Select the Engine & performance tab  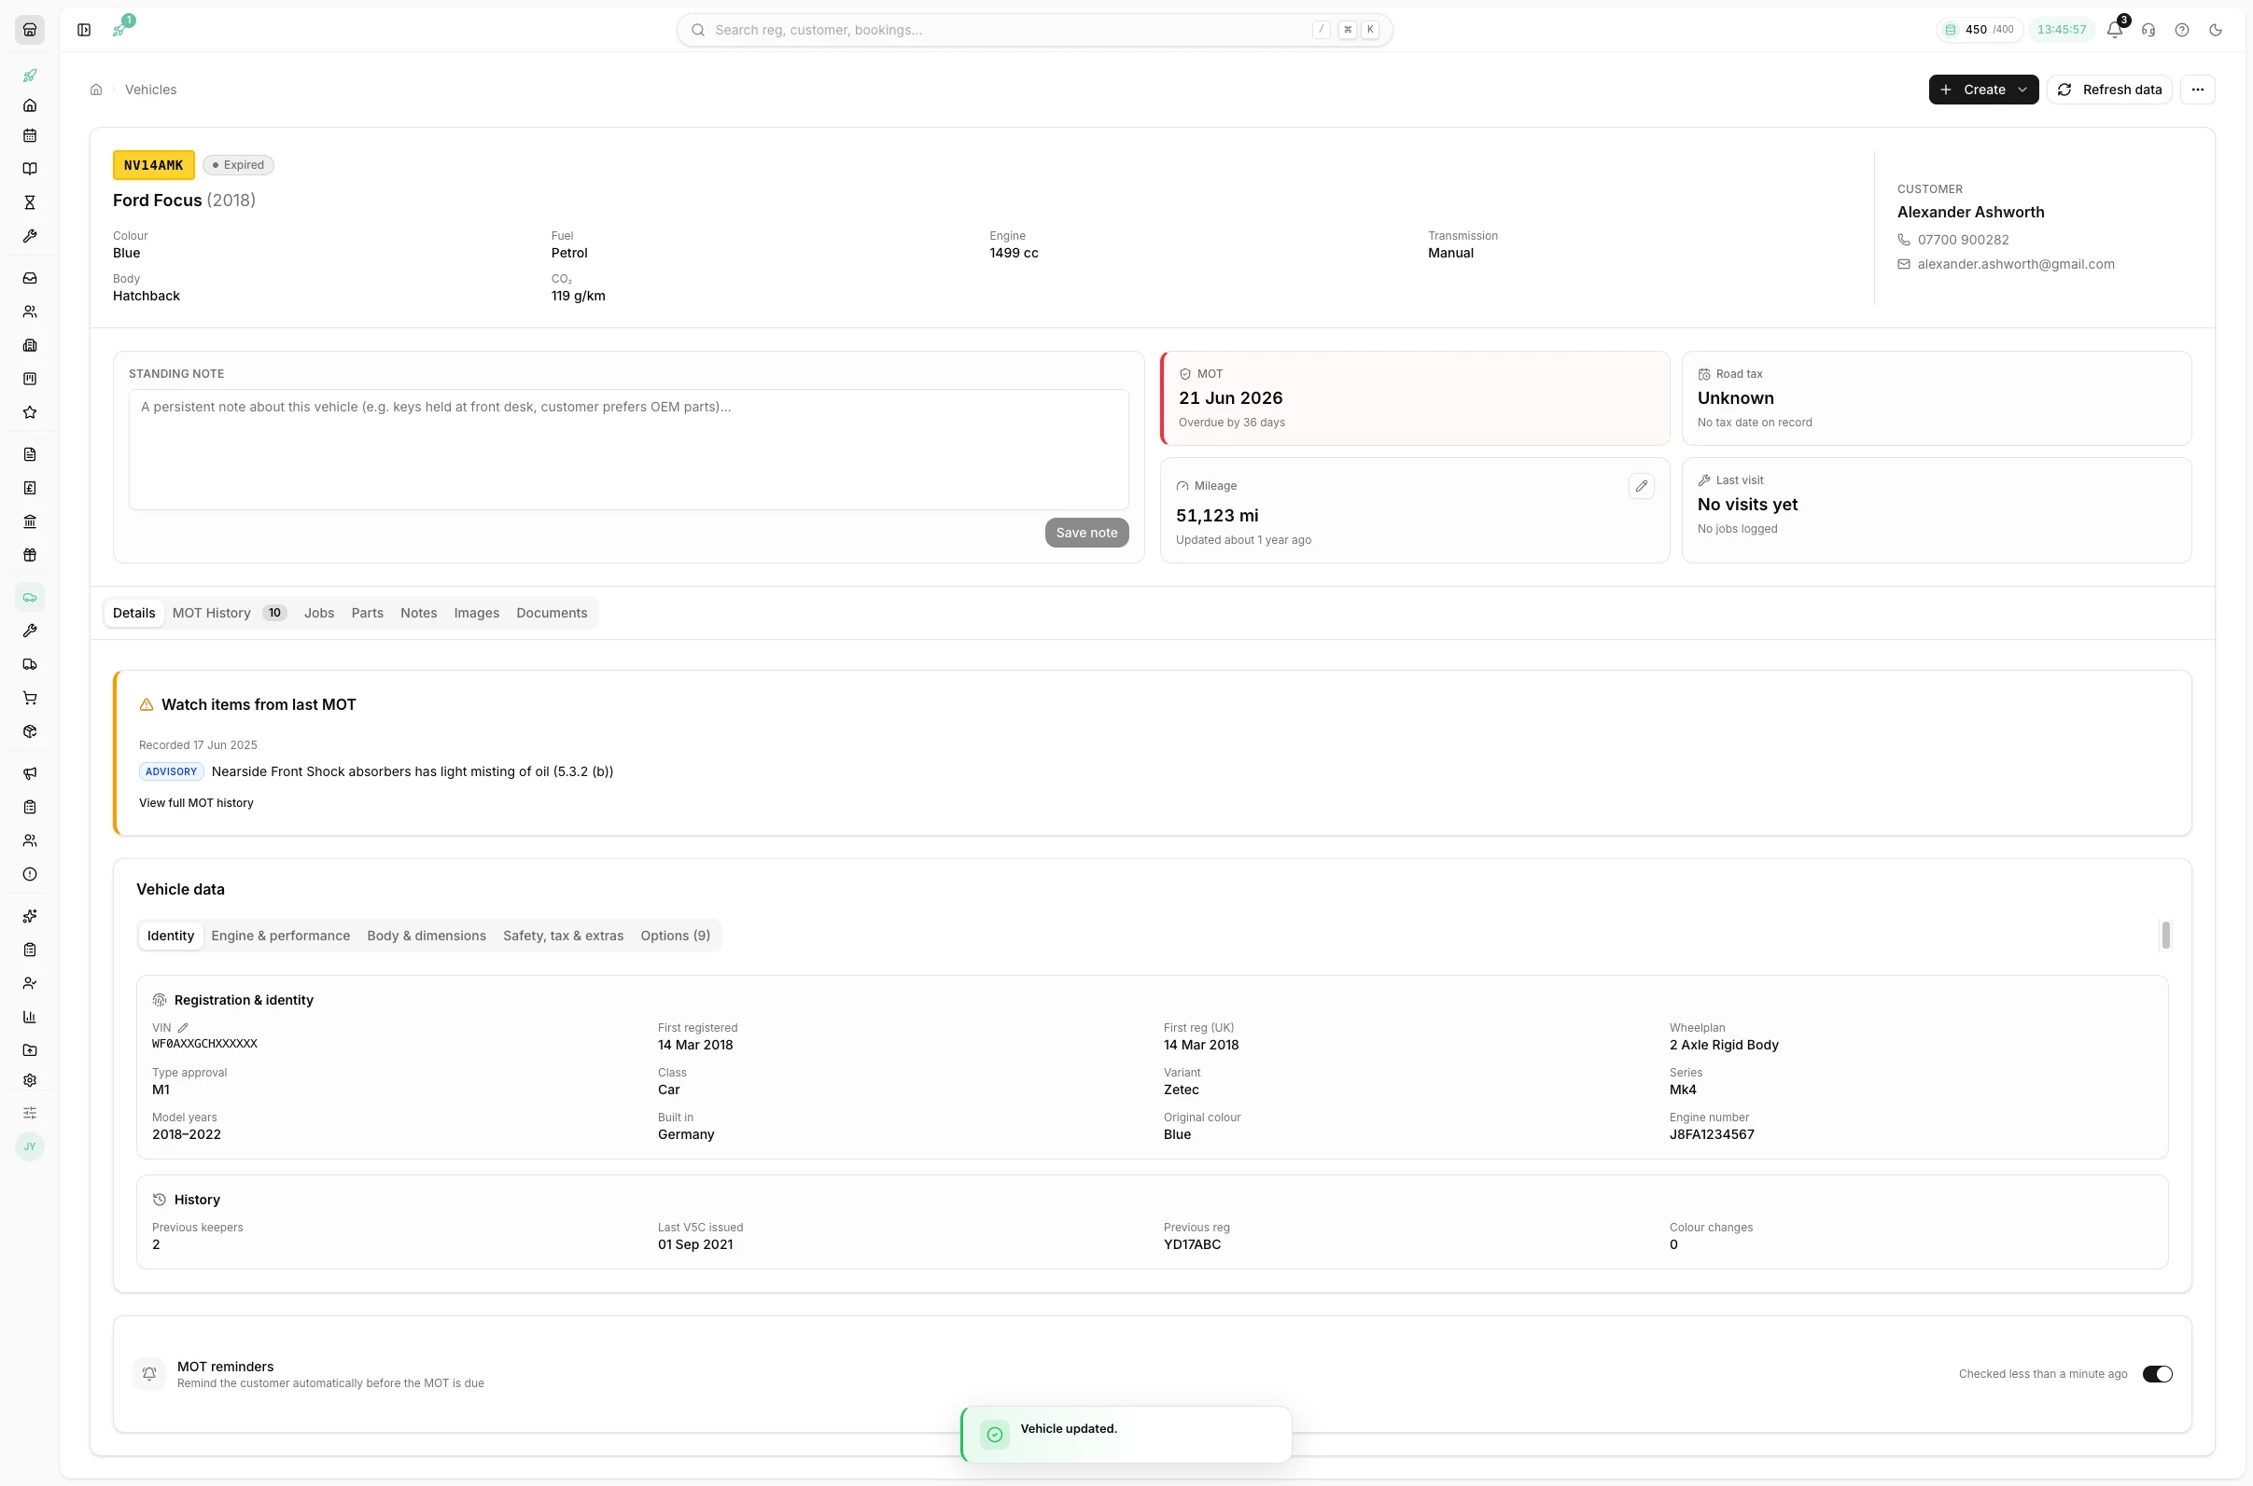[281, 937]
